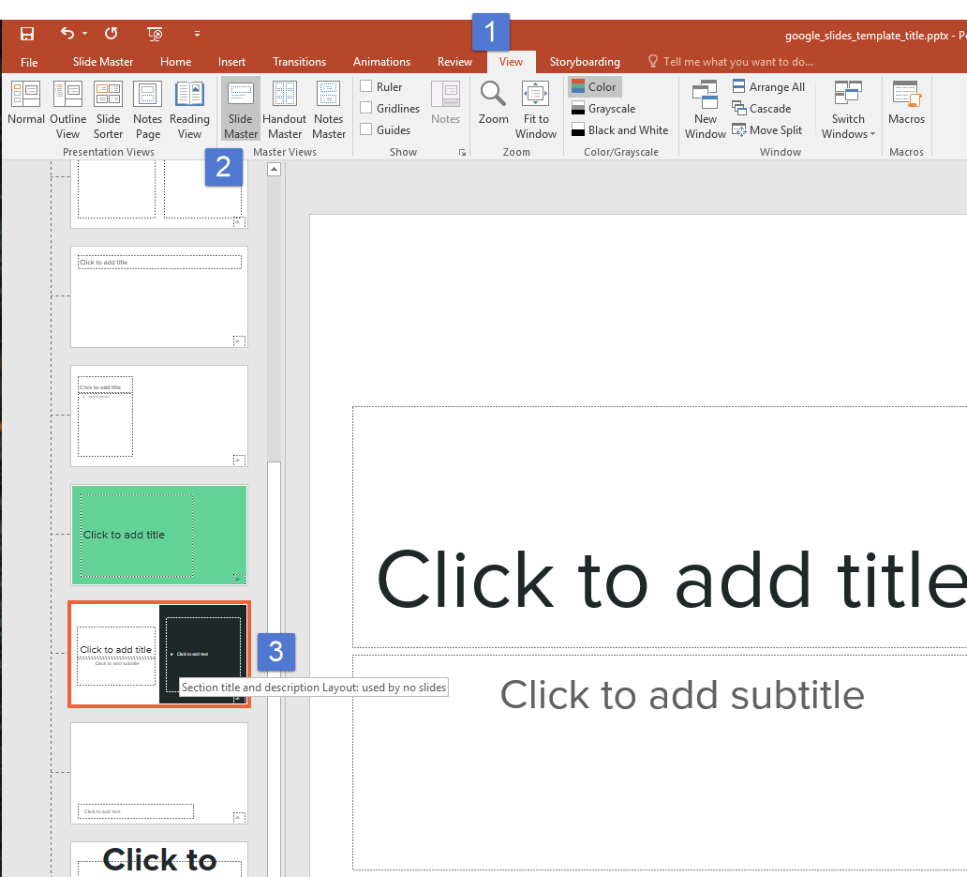Fit slide to window

(x=536, y=110)
